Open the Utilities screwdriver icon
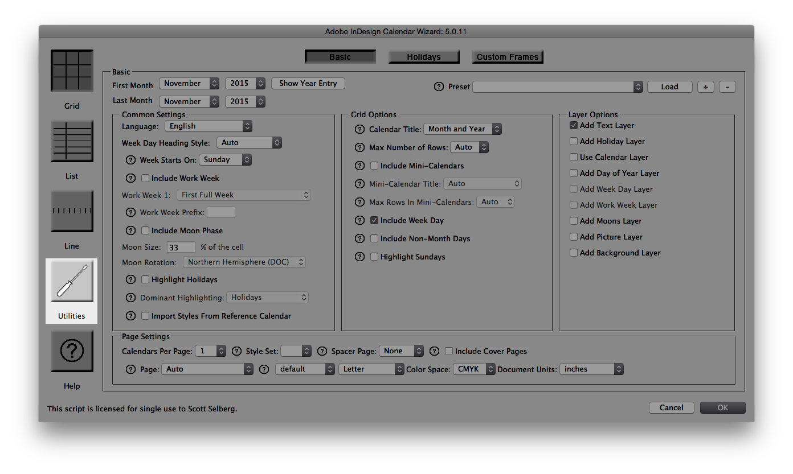 tap(72, 281)
